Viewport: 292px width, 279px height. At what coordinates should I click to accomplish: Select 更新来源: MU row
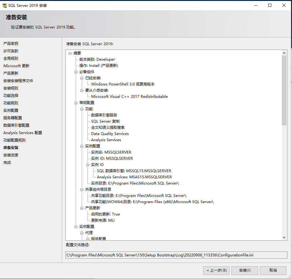[x=103, y=220]
